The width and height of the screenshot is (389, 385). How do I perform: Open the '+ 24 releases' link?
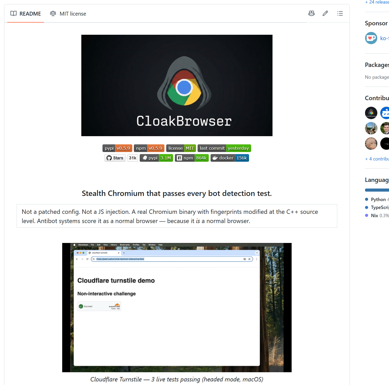(x=377, y=2)
